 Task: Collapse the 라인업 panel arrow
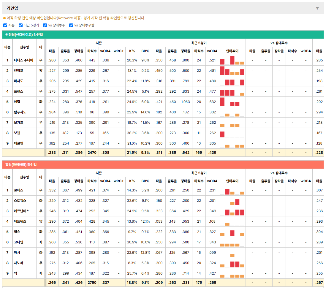(317, 8)
